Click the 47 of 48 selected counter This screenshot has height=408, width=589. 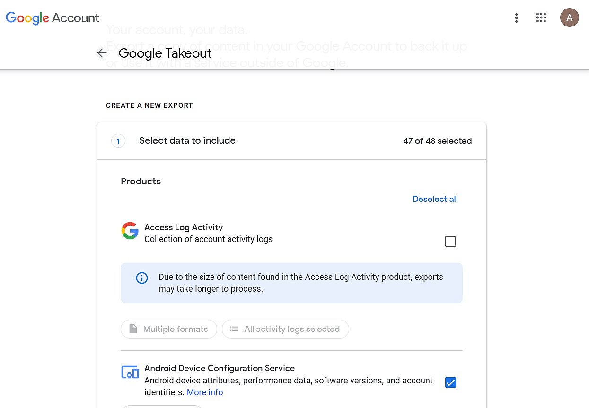(438, 141)
